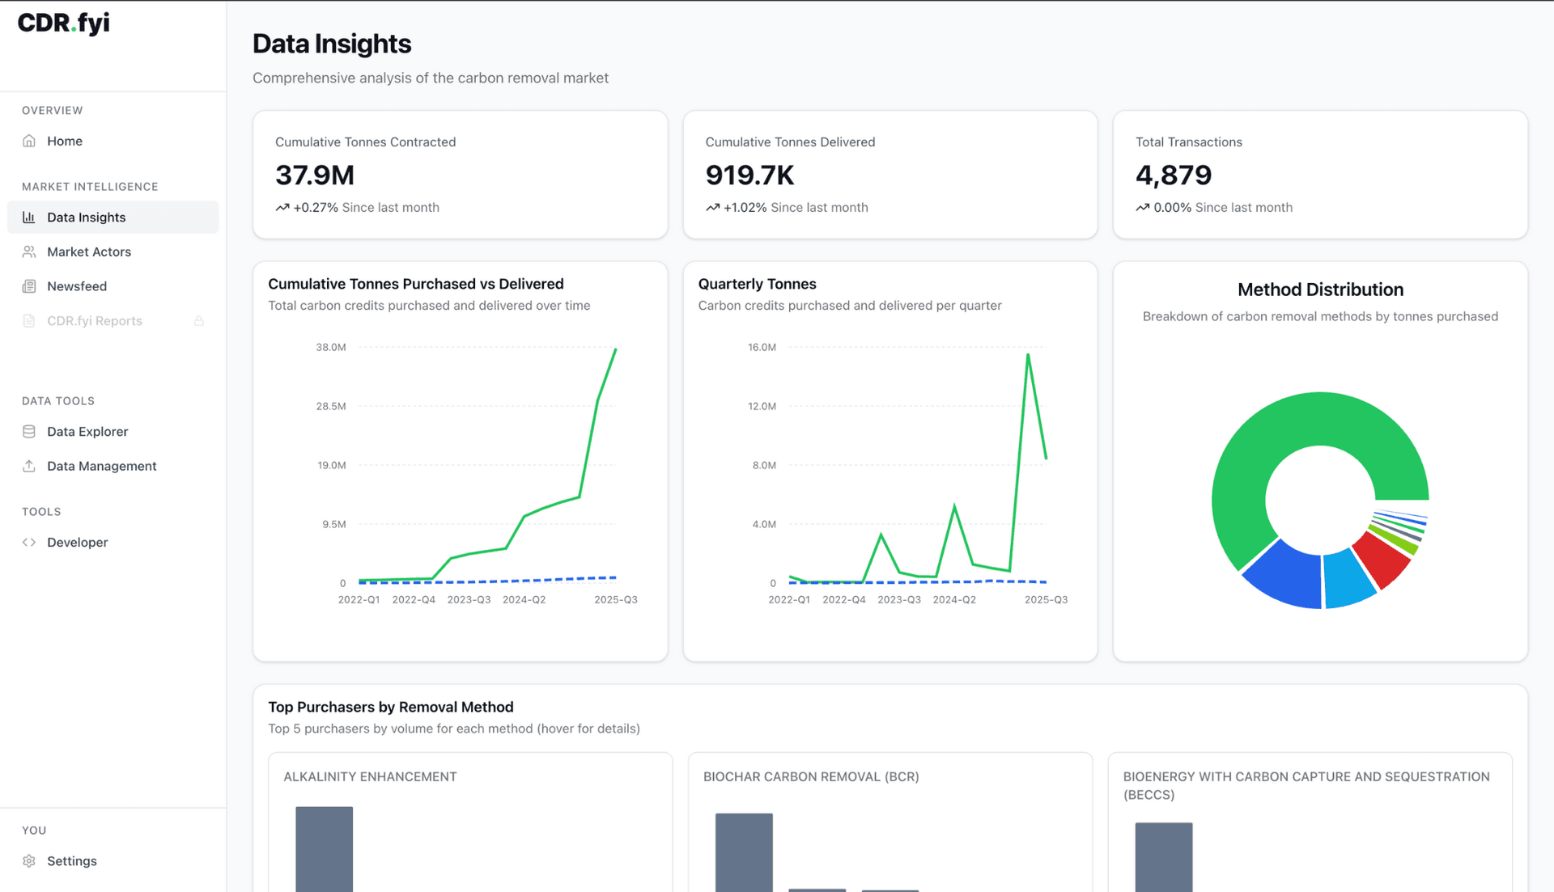Open the Newsfeed menu item
The height and width of the screenshot is (892, 1554).
click(77, 286)
